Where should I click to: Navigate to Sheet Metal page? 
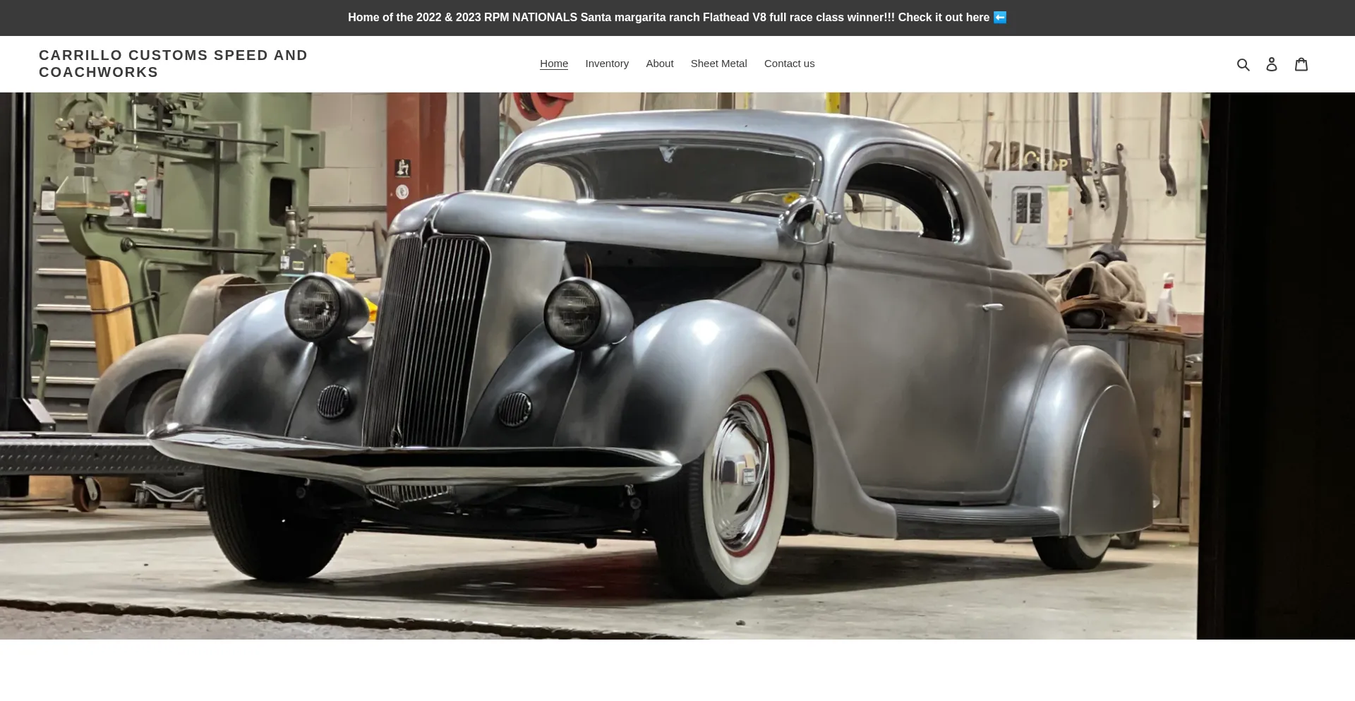point(718,64)
